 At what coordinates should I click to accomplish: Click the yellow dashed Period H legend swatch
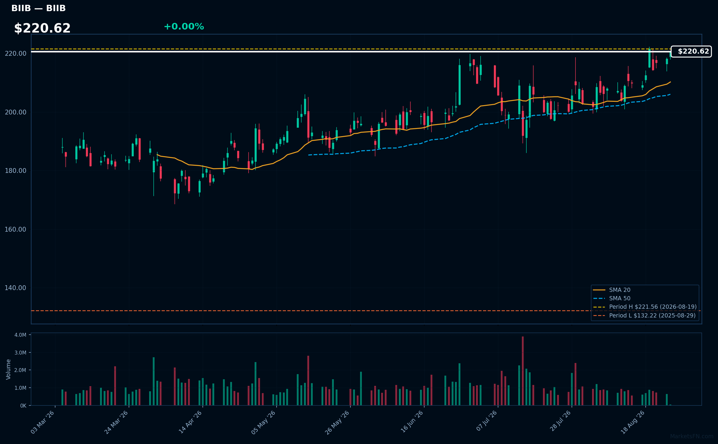tap(599, 307)
